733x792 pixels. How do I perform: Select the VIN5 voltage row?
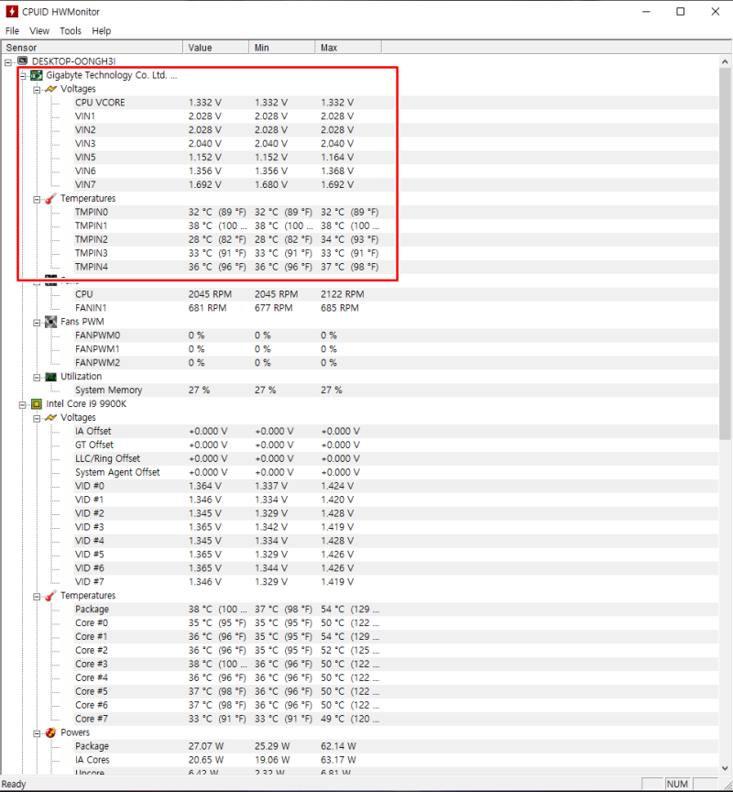click(395, 157)
